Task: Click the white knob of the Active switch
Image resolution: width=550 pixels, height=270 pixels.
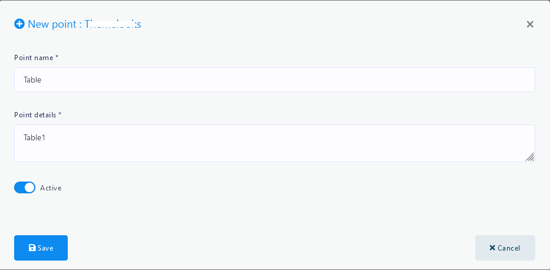Action: point(29,187)
